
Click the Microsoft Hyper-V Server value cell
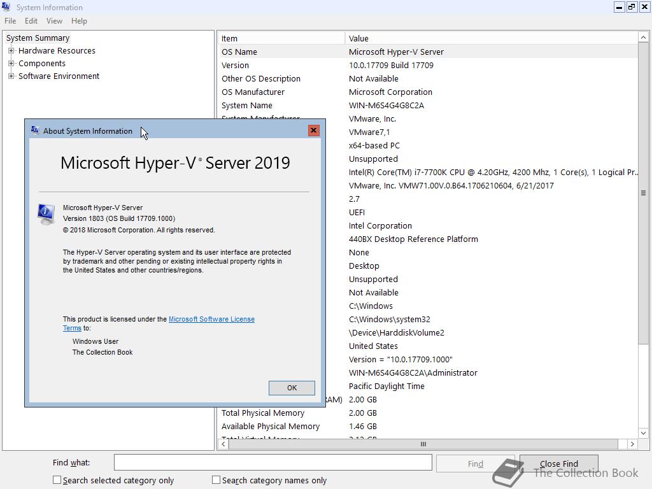396,52
